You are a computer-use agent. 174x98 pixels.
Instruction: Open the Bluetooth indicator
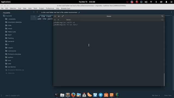pyautogui.click(x=156, y=2)
